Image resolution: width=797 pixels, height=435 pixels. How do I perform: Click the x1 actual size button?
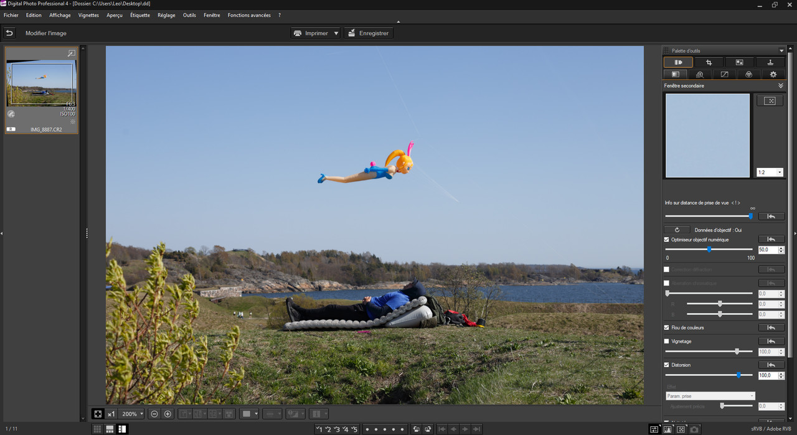point(111,414)
